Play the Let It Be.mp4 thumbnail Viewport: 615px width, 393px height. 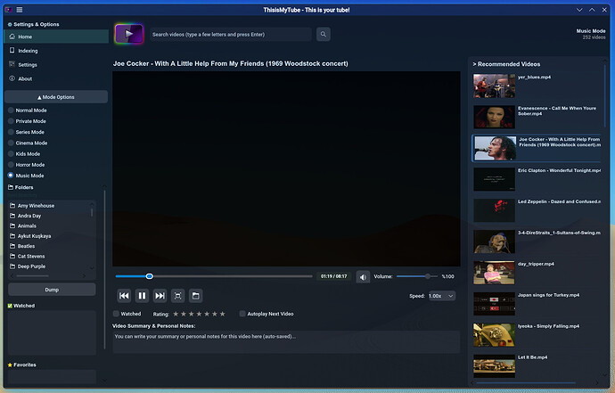494,366
